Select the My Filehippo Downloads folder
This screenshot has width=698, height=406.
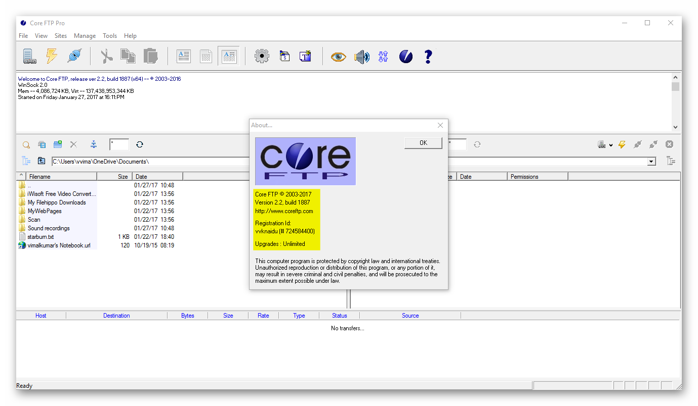[x=57, y=202]
